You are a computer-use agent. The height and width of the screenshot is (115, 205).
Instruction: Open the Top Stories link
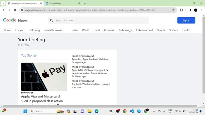29,55
